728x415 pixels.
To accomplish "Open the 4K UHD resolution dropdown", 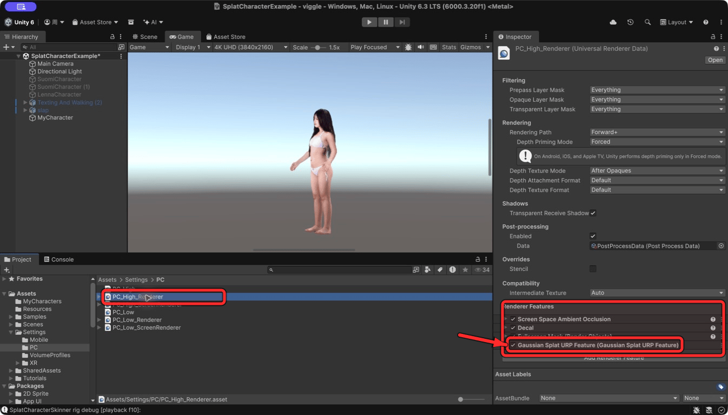I will [x=251, y=48].
